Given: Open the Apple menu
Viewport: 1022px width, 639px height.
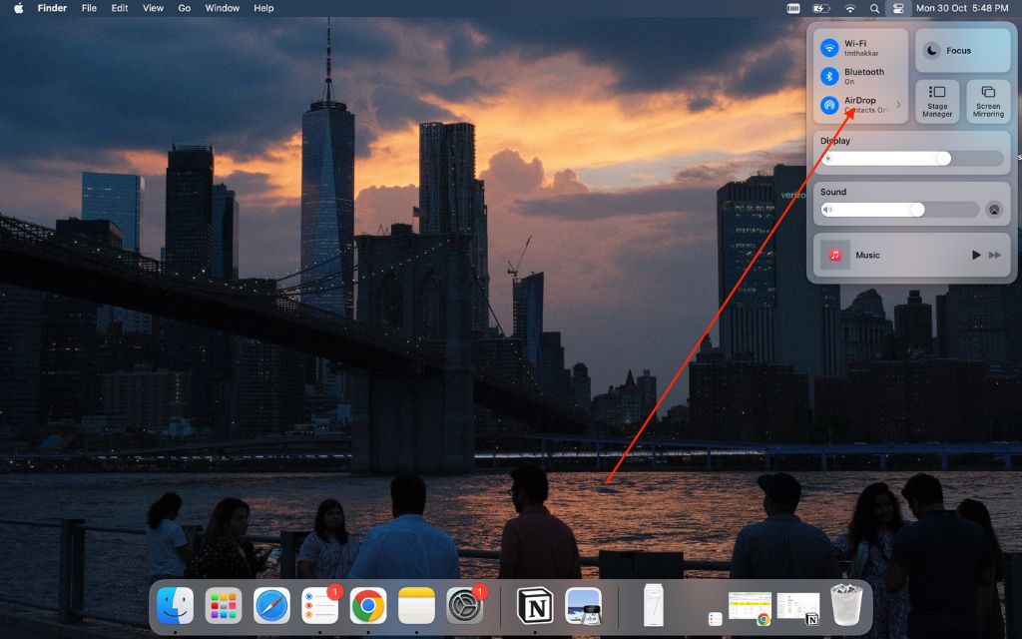Looking at the screenshot, I should pyautogui.click(x=18, y=8).
